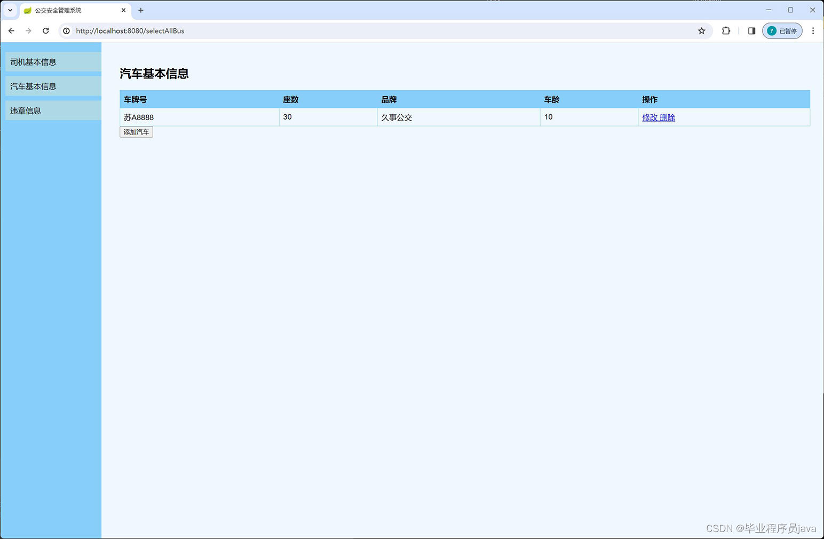Reload the page with the refresh icon
This screenshot has width=824, height=539.
tap(46, 31)
